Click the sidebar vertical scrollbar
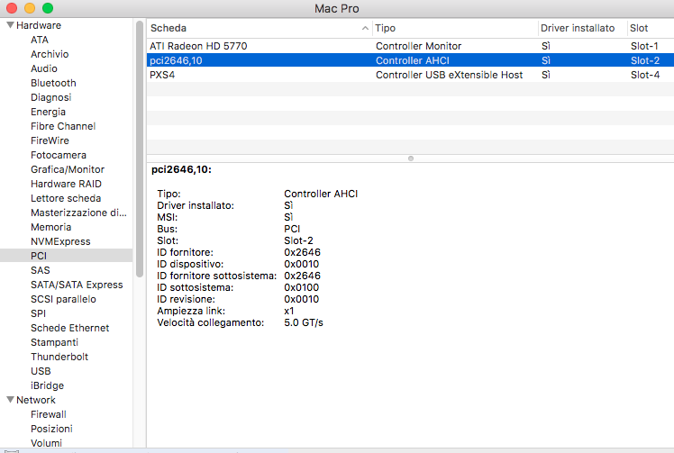The height and width of the screenshot is (453, 674). click(x=140, y=149)
